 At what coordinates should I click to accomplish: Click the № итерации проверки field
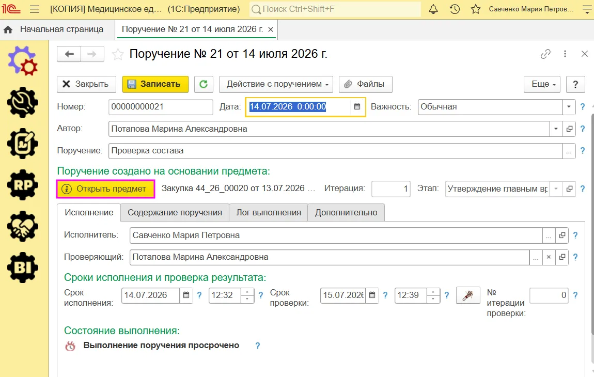pyautogui.click(x=549, y=295)
